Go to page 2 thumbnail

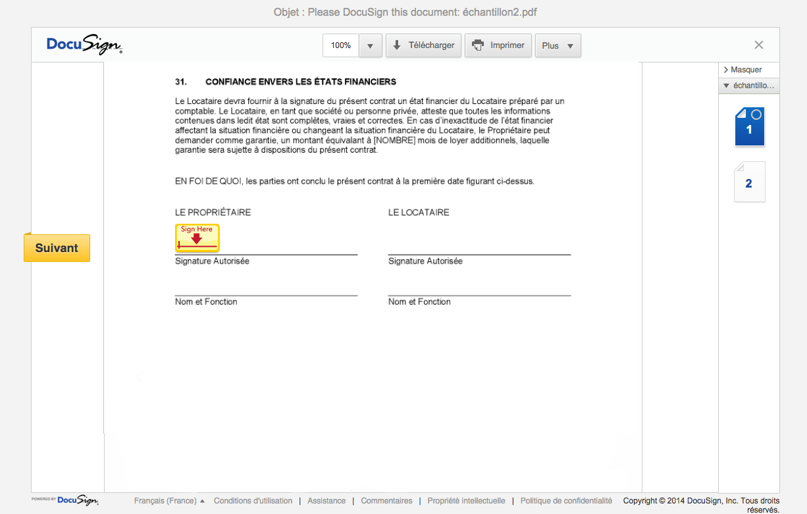click(x=749, y=182)
